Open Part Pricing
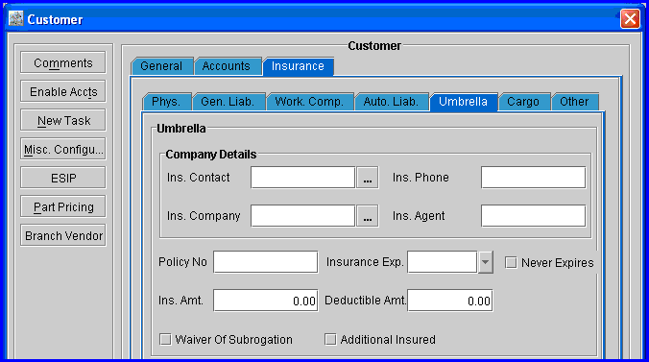The height and width of the screenshot is (362, 649). pyautogui.click(x=63, y=206)
